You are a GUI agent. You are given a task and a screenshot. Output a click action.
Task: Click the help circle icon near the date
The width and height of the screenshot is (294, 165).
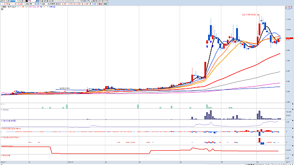(96, 1)
